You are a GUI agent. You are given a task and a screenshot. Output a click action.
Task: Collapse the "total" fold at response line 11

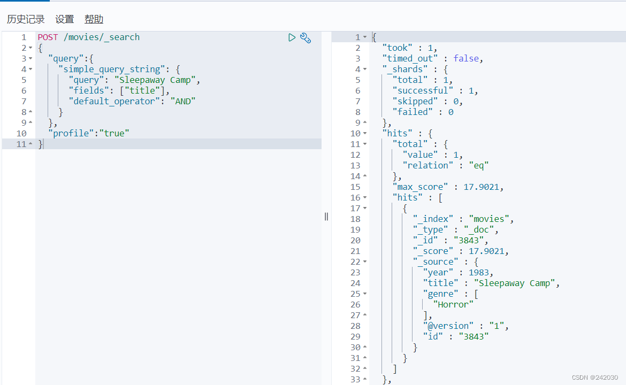tap(365, 144)
